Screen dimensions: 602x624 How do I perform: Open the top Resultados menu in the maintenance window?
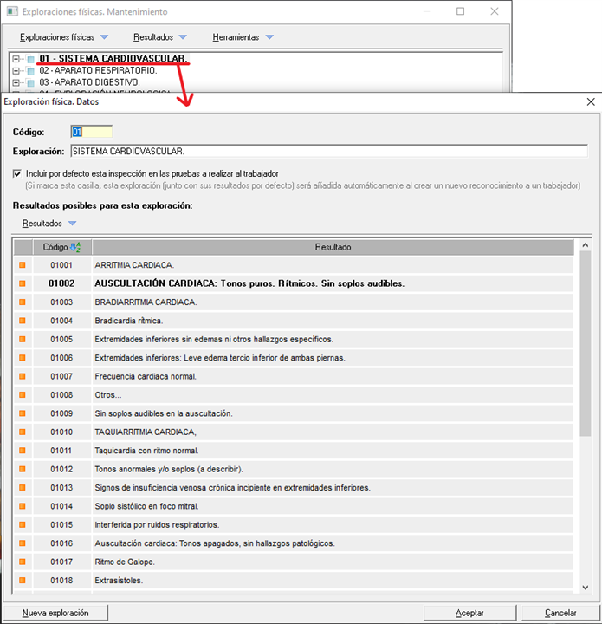[x=159, y=37]
